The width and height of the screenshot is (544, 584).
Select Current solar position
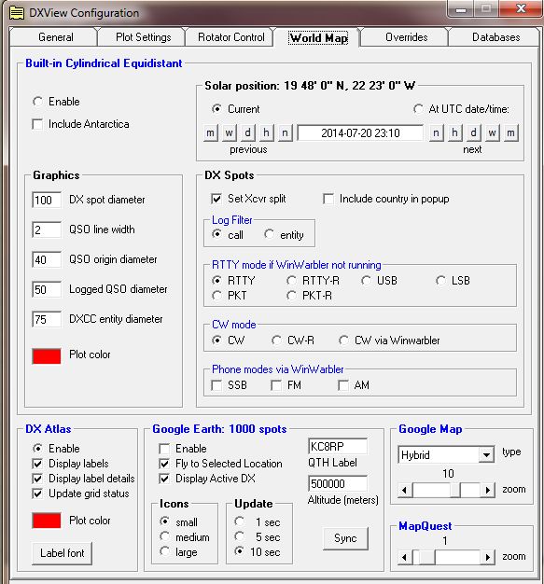216,109
